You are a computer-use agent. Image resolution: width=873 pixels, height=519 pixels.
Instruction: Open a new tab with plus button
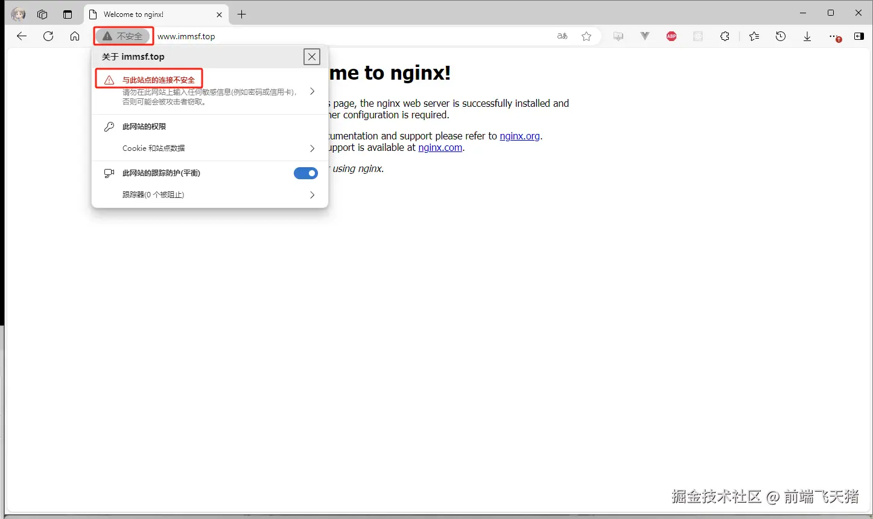click(242, 14)
